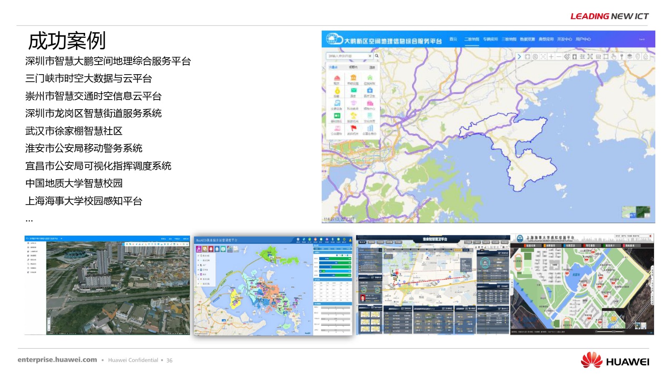Open the enterprise.huawei.com link in footer
This screenshot has height=375, width=667.
(x=57, y=360)
